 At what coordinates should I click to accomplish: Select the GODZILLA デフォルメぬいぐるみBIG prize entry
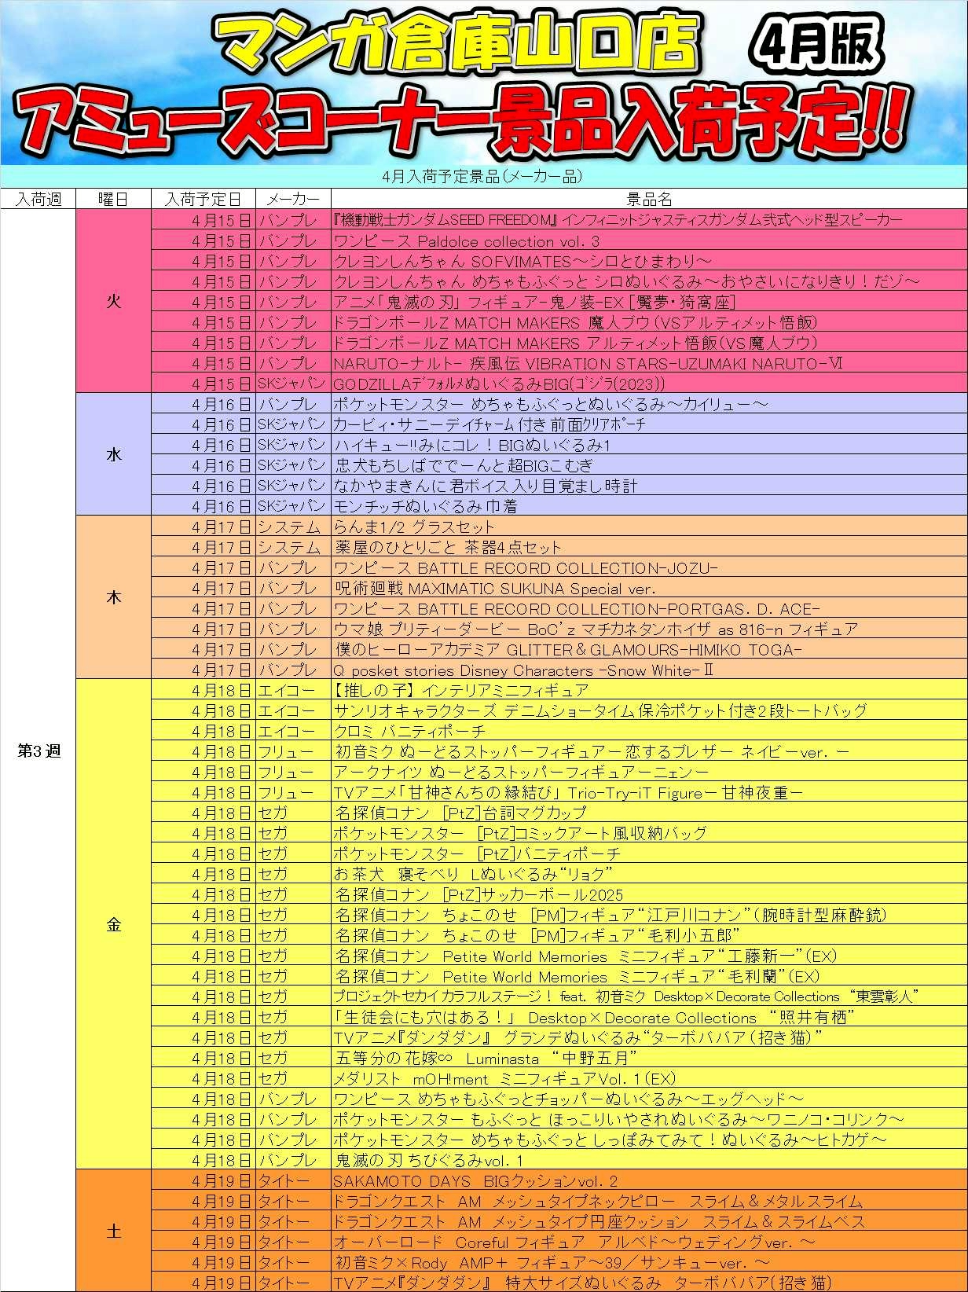pos(499,384)
